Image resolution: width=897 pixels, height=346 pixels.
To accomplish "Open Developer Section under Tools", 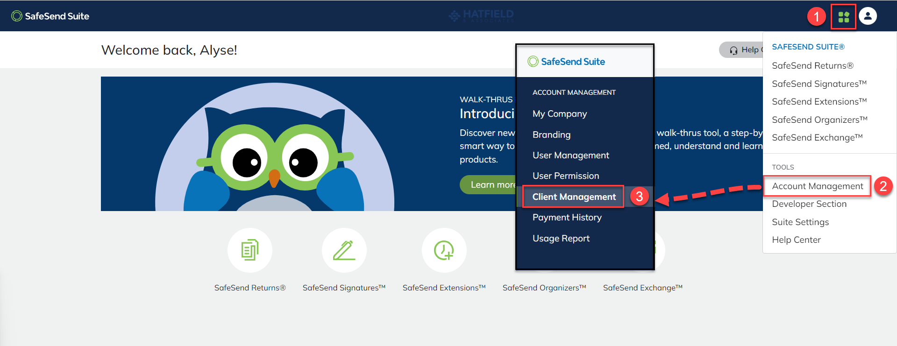I will (x=809, y=204).
